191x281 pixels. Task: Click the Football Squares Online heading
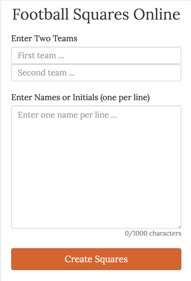point(95,14)
